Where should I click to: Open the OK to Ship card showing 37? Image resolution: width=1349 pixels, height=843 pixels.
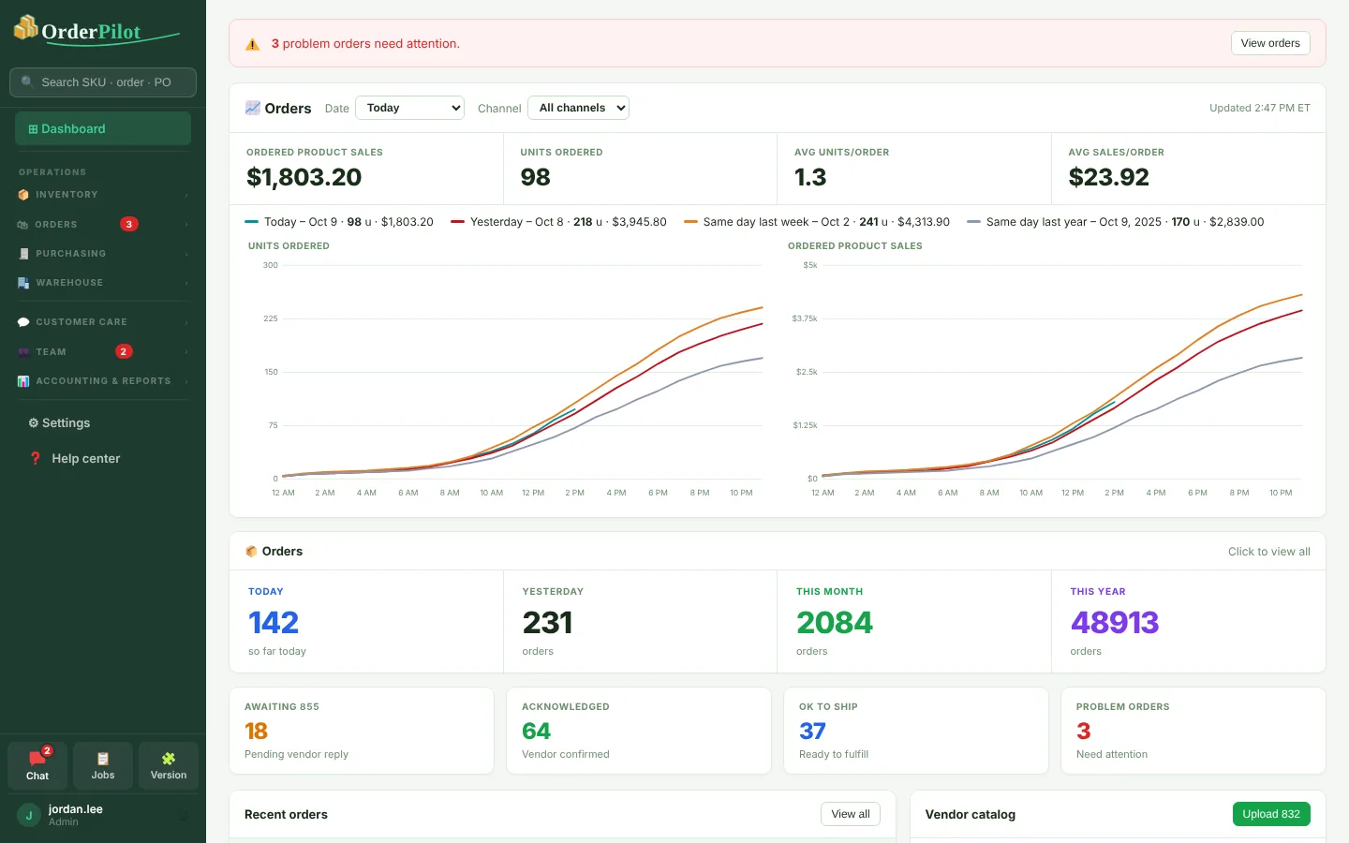pos(916,731)
